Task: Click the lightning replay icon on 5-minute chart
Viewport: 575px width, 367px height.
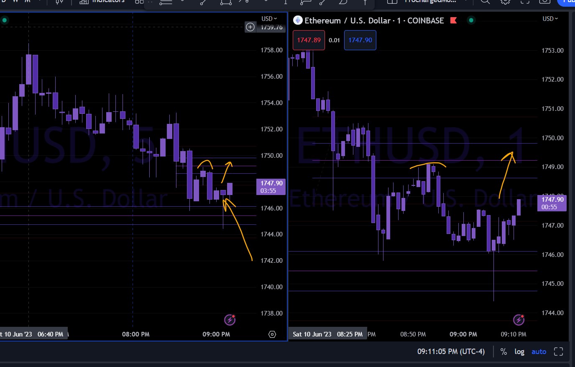Action: click(230, 320)
